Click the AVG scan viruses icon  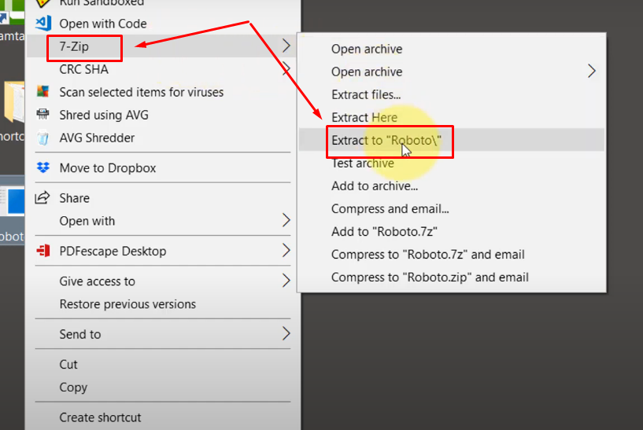[x=42, y=91]
